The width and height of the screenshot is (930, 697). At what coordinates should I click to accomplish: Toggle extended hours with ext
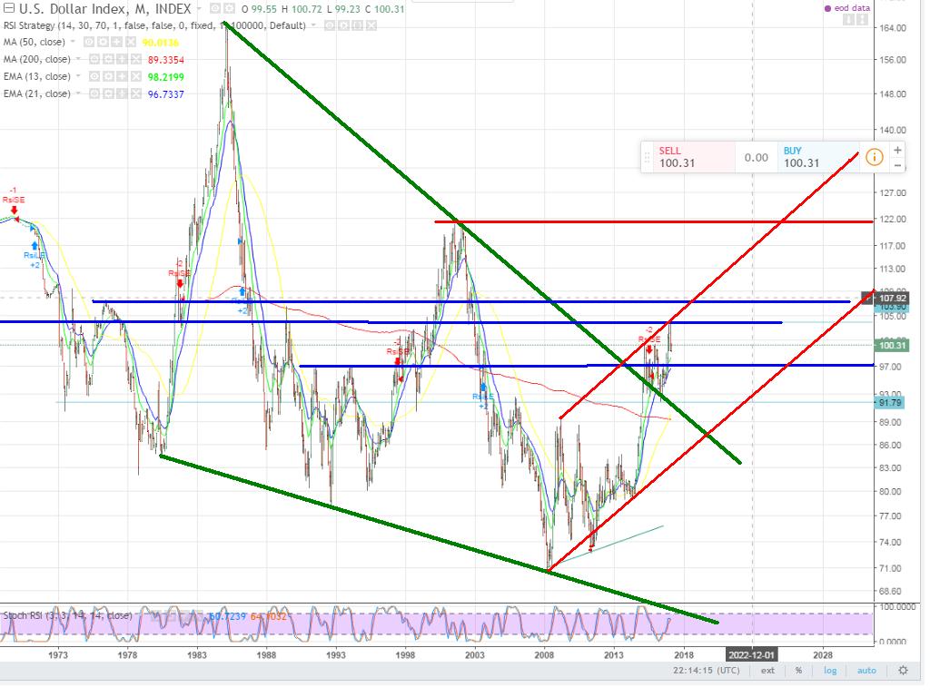pyautogui.click(x=767, y=671)
